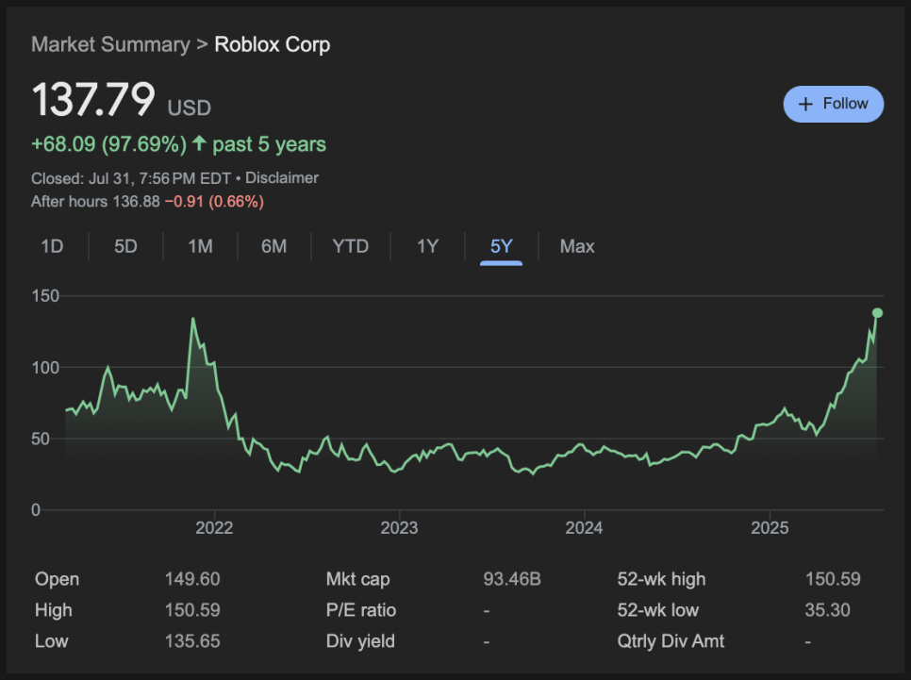The height and width of the screenshot is (680, 911).
Task: Select the 5D time range tab
Action: [x=125, y=246]
